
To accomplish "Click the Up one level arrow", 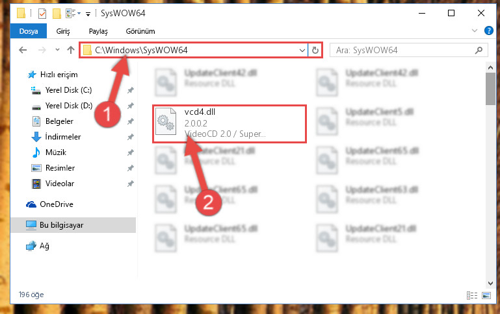I will (71, 50).
